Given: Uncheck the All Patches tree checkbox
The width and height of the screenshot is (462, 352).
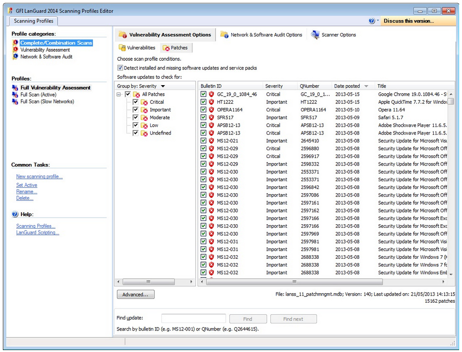Looking at the screenshot, I should tap(127, 94).
